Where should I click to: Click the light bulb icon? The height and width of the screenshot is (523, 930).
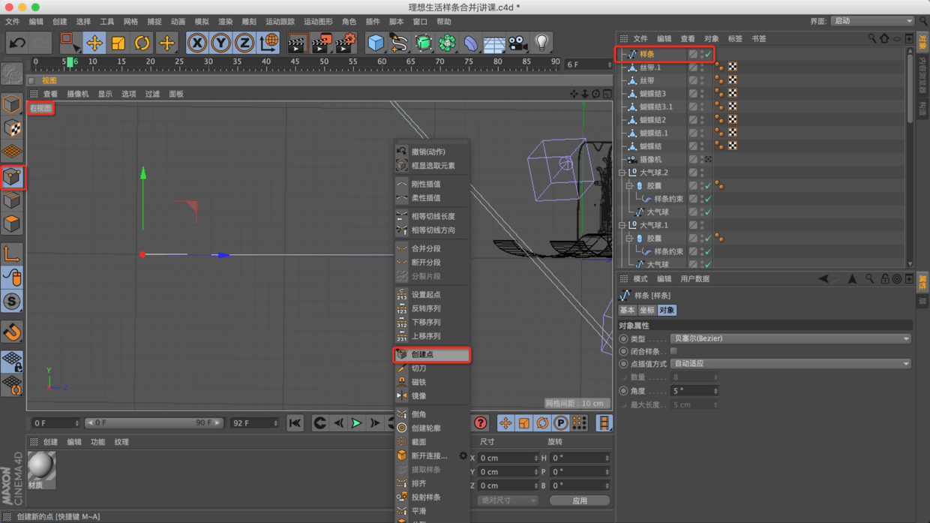click(541, 44)
